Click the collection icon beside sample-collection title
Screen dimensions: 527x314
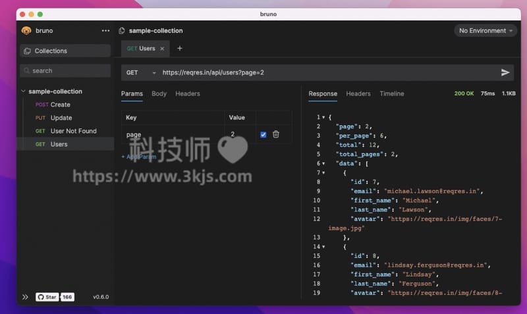coord(122,30)
